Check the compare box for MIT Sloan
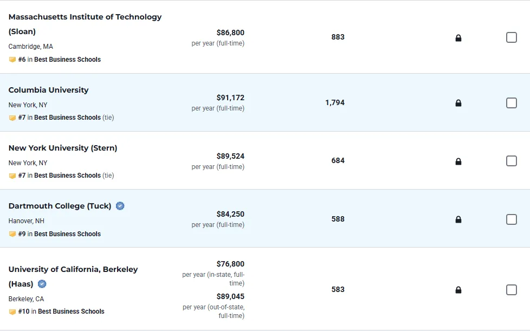530x331 pixels. coord(511,37)
